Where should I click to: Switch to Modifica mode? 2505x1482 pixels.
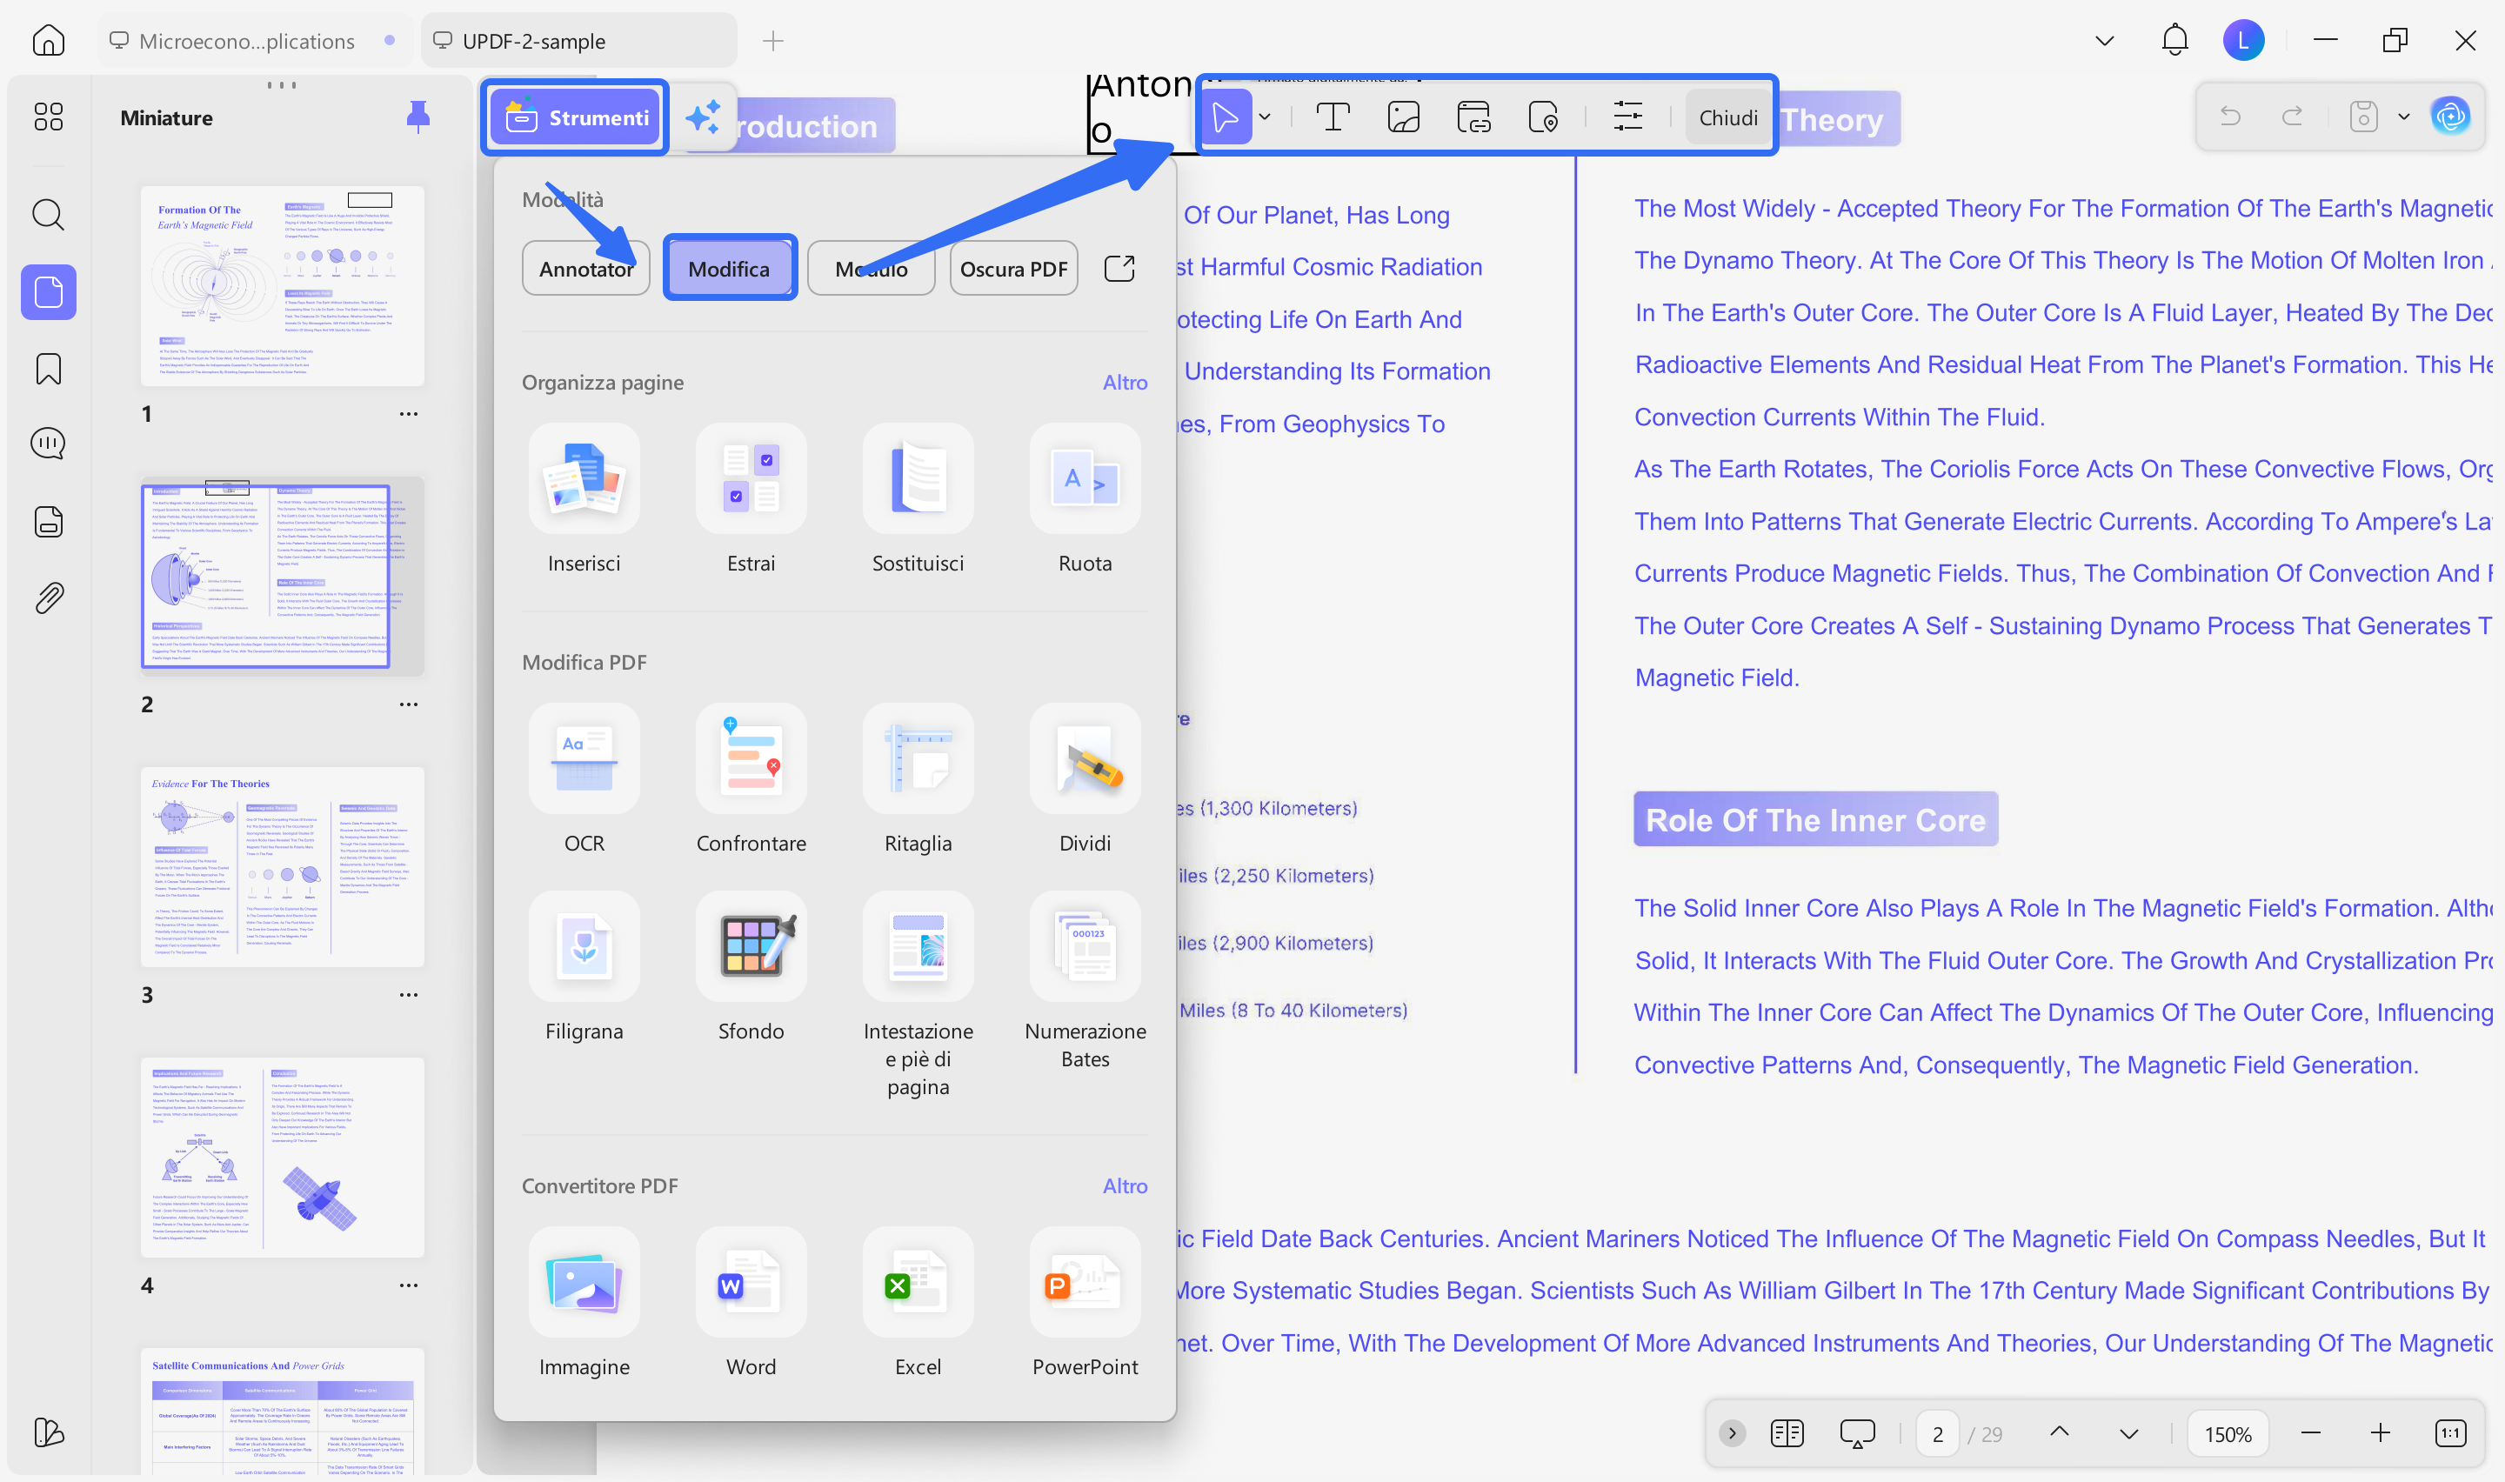click(729, 269)
